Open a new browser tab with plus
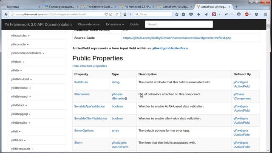 click(x=236, y=7)
